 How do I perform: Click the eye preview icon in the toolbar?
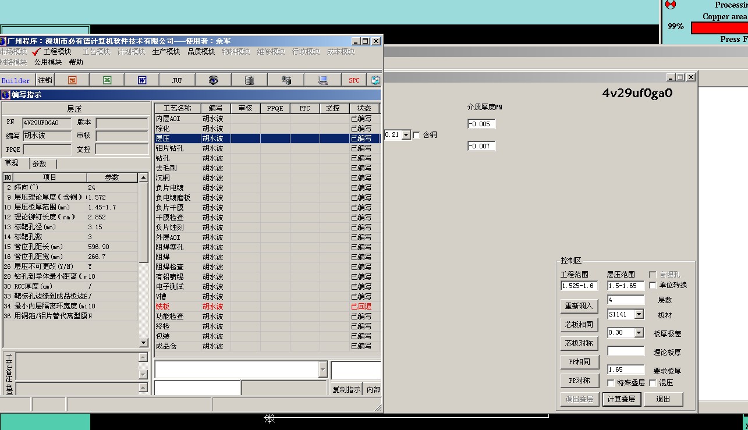(213, 80)
